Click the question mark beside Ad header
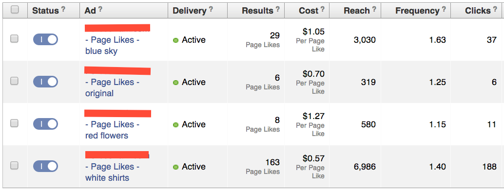This screenshot has width=504, height=189. coord(100,9)
